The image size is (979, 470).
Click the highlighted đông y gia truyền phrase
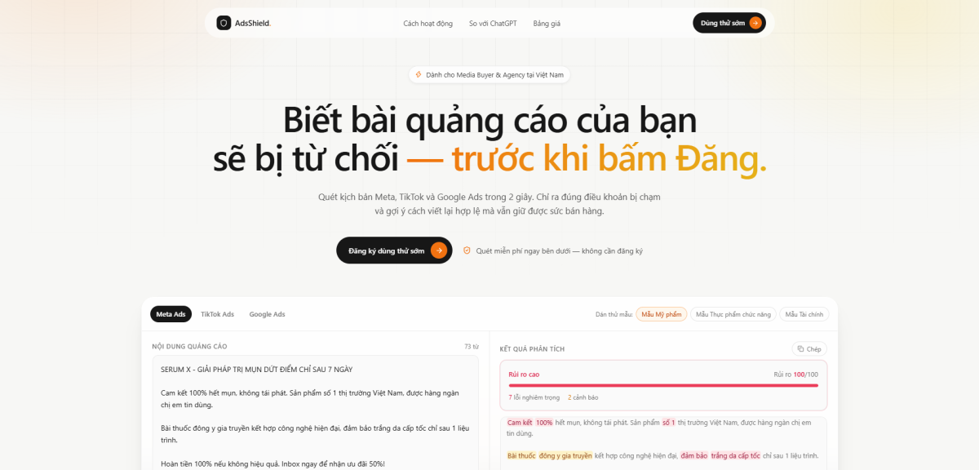[565, 455]
